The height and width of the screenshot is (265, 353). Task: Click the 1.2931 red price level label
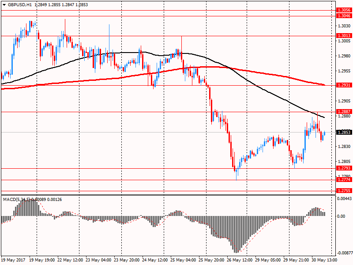(x=344, y=85)
